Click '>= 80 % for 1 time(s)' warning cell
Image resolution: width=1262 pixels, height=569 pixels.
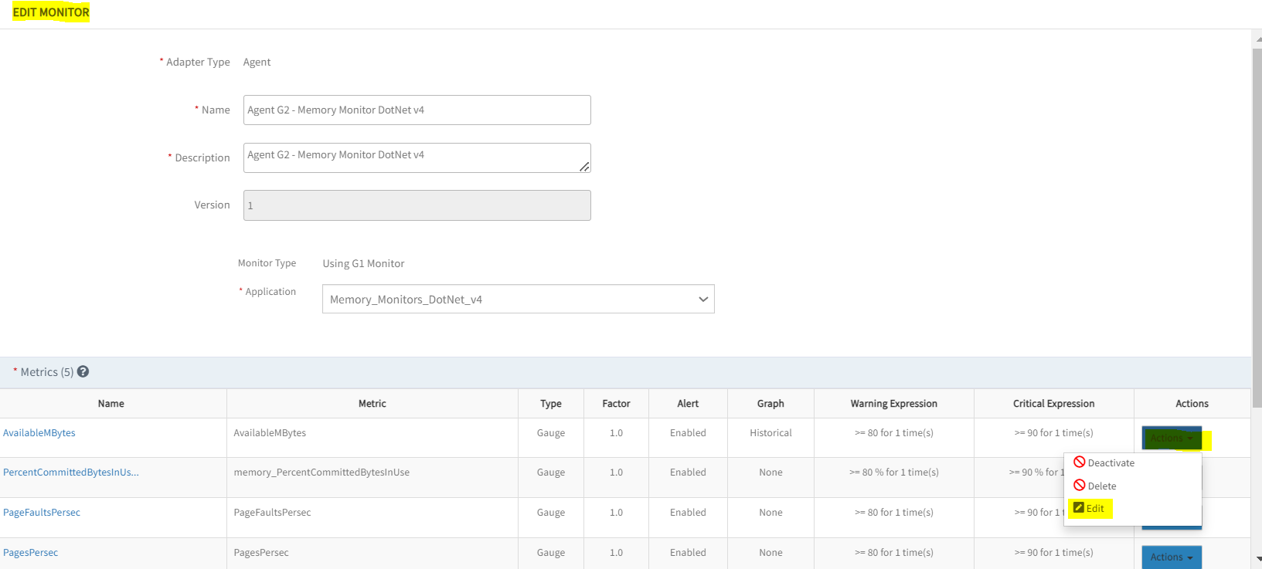coord(894,472)
